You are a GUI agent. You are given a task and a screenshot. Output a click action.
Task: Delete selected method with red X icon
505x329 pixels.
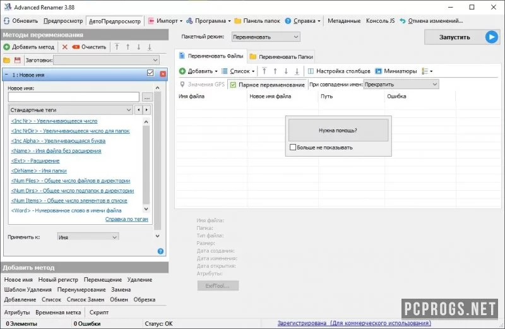(65, 47)
